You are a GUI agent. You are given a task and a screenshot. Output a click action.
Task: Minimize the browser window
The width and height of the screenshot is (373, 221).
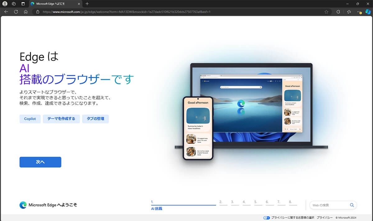coord(347,4)
